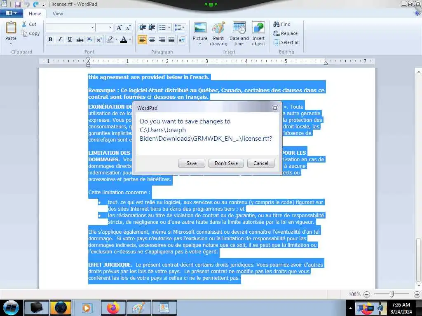Click the Undo icon in quick access toolbar
Viewport: 422px width, 316px height.
pos(27,4)
